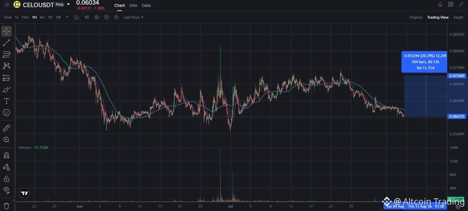468x211 pixels.
Task: Click the 160M volume axis label
Action: click(x=454, y=147)
